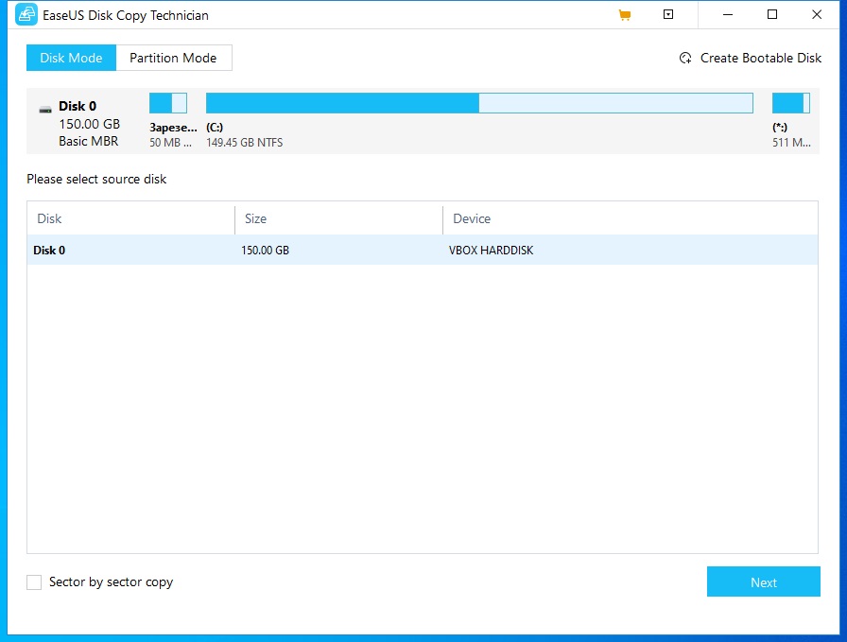Sort by Size column header
847x642 pixels.
[339, 218]
